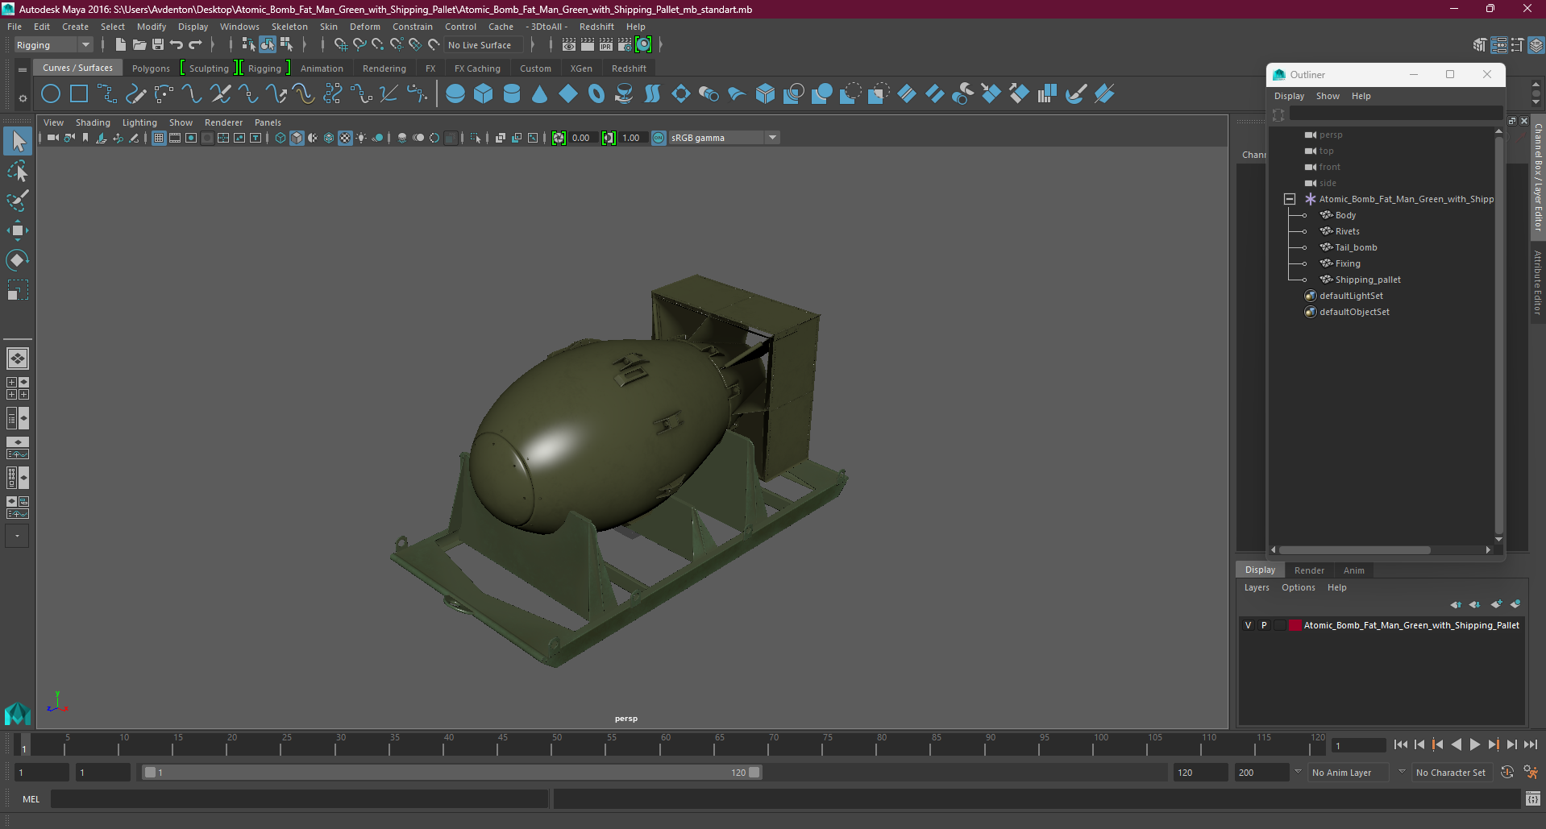Screen dimensions: 1546x829
Task: Open the Rigging menu set dropdown
Action: pyautogui.click(x=53, y=45)
